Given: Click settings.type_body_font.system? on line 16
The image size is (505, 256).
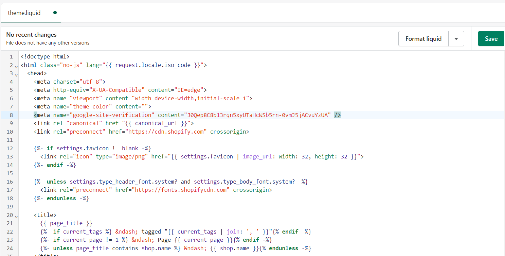Looking at the screenshot, I should [x=245, y=182].
